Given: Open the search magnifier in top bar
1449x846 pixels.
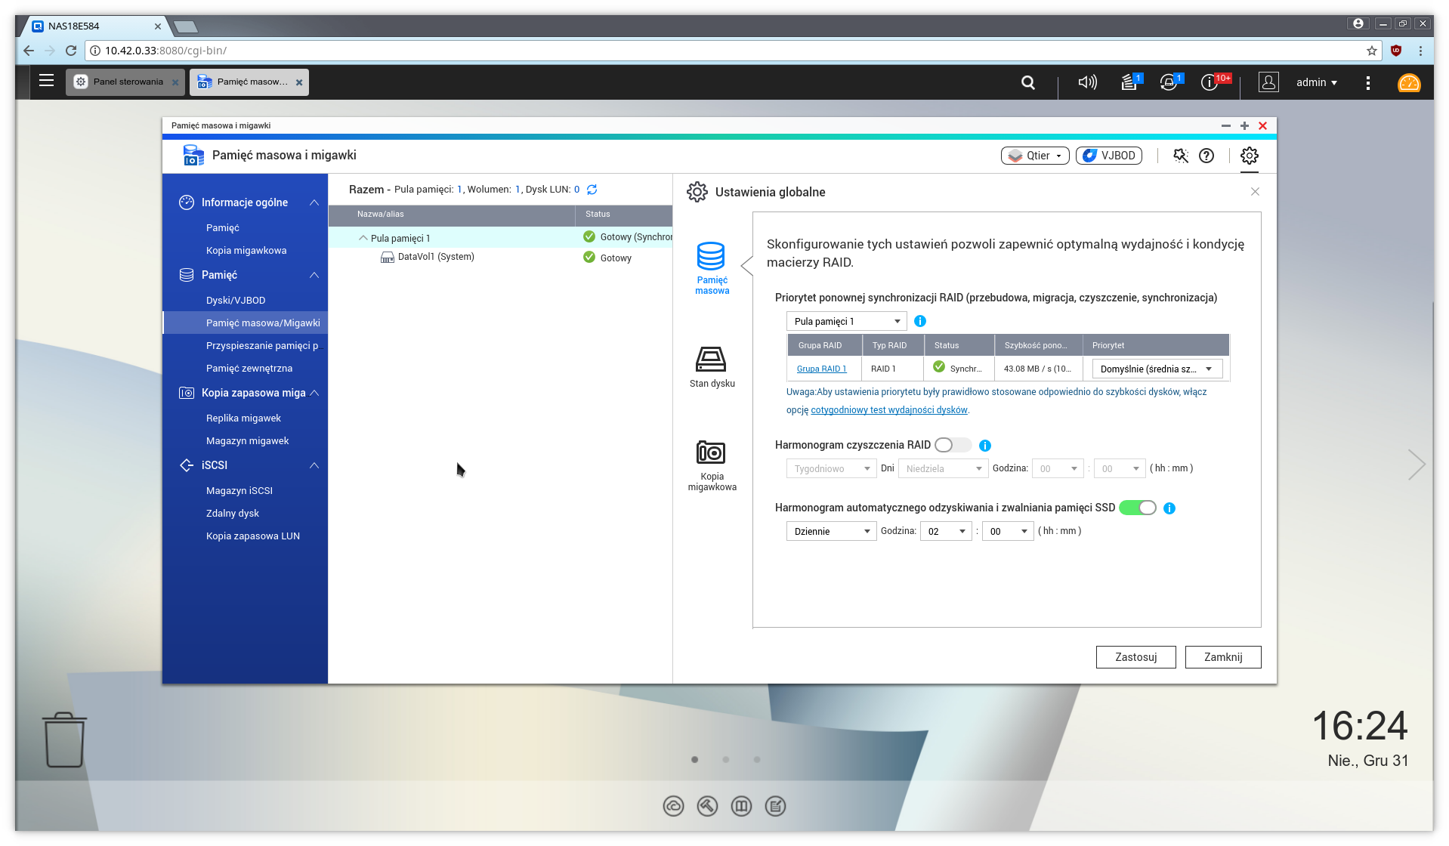Looking at the screenshot, I should [x=1028, y=82].
